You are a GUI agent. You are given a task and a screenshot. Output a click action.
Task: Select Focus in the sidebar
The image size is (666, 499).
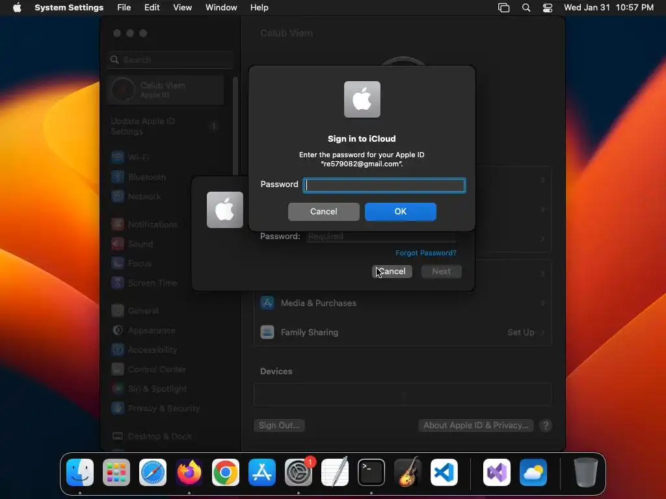(x=166, y=264)
